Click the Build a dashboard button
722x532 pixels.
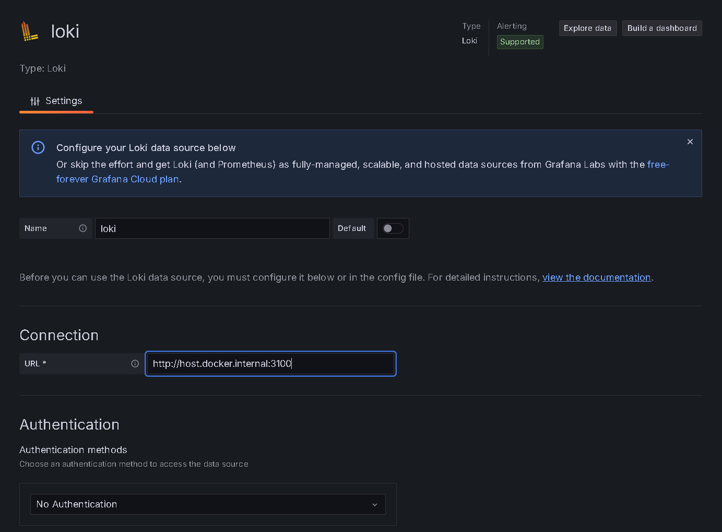pyautogui.click(x=662, y=28)
